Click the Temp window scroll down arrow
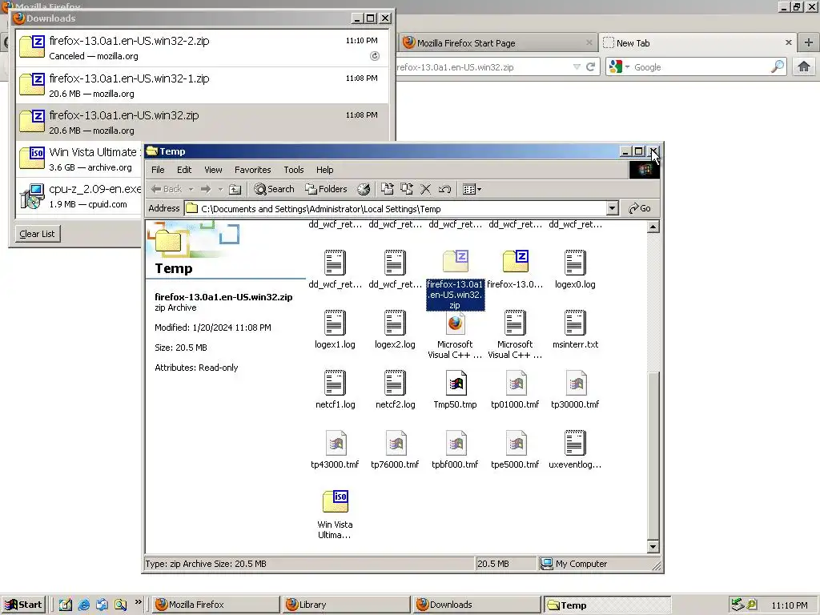Screen dimensions: 820x615 653,547
